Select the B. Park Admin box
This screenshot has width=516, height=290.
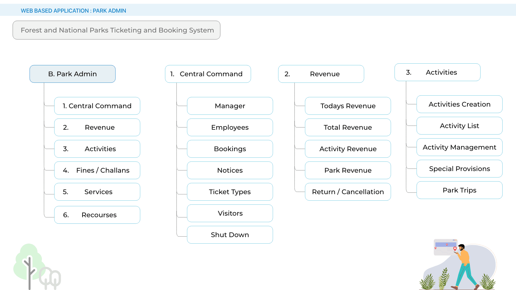click(x=73, y=74)
